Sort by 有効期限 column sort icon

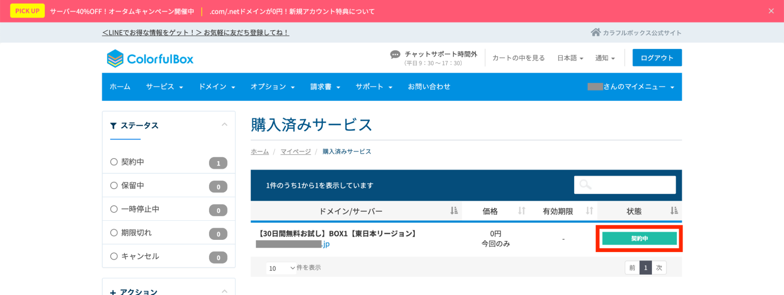tap(589, 211)
